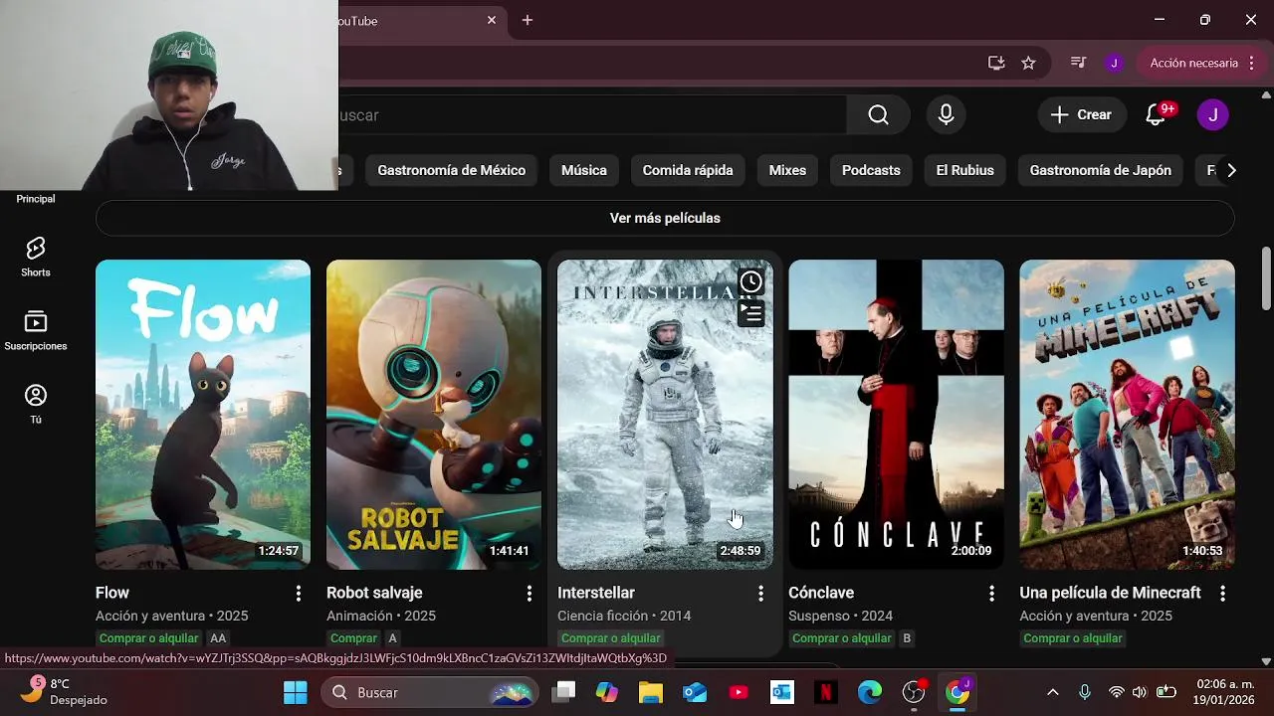Open the Cónclave movie poster
Screen dimensions: 1274x716
point(896,415)
